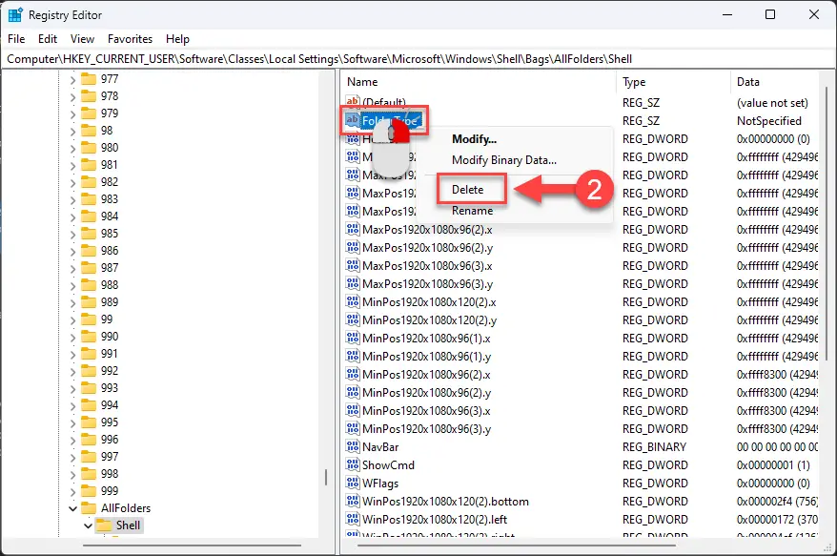837x556 pixels.
Task: Click the tree pane horizontal scrollbar
Action: (193, 546)
